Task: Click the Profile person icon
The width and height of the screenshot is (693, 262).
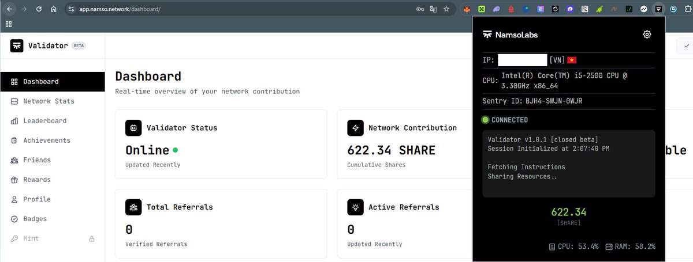Action: click(x=14, y=199)
